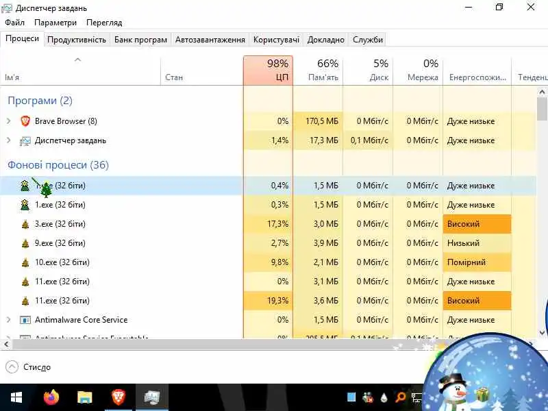Click the Antimalware Core Service icon
Viewport: 548px width, 411px height.
[x=25, y=320]
